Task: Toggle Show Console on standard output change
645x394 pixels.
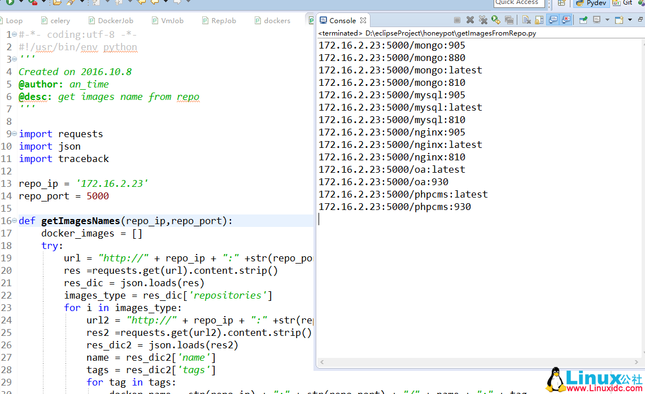Action: (553, 20)
